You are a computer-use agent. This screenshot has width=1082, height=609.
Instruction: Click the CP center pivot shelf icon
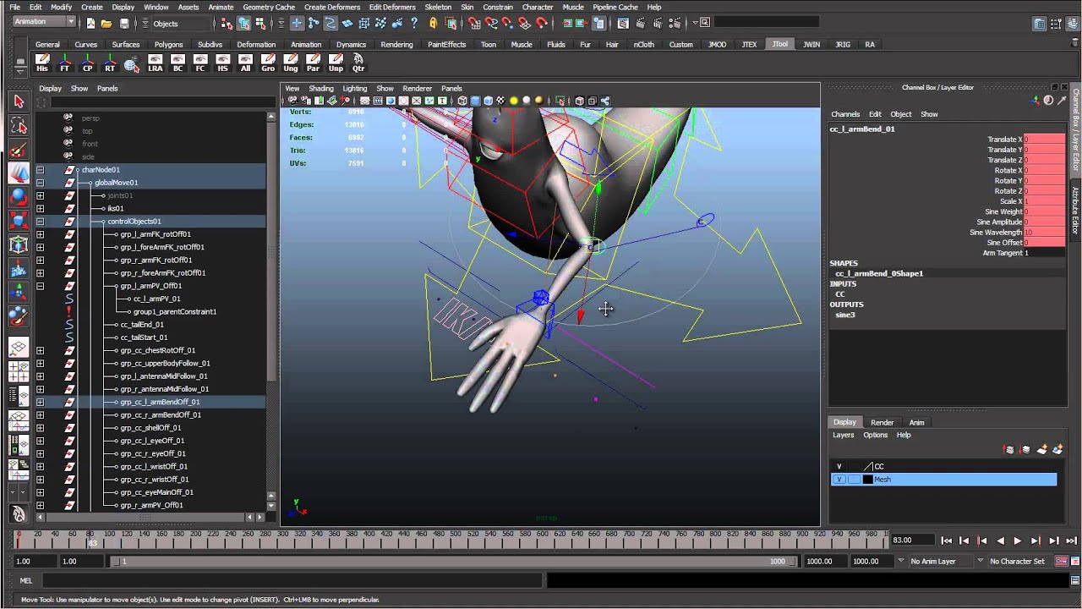tap(87, 63)
